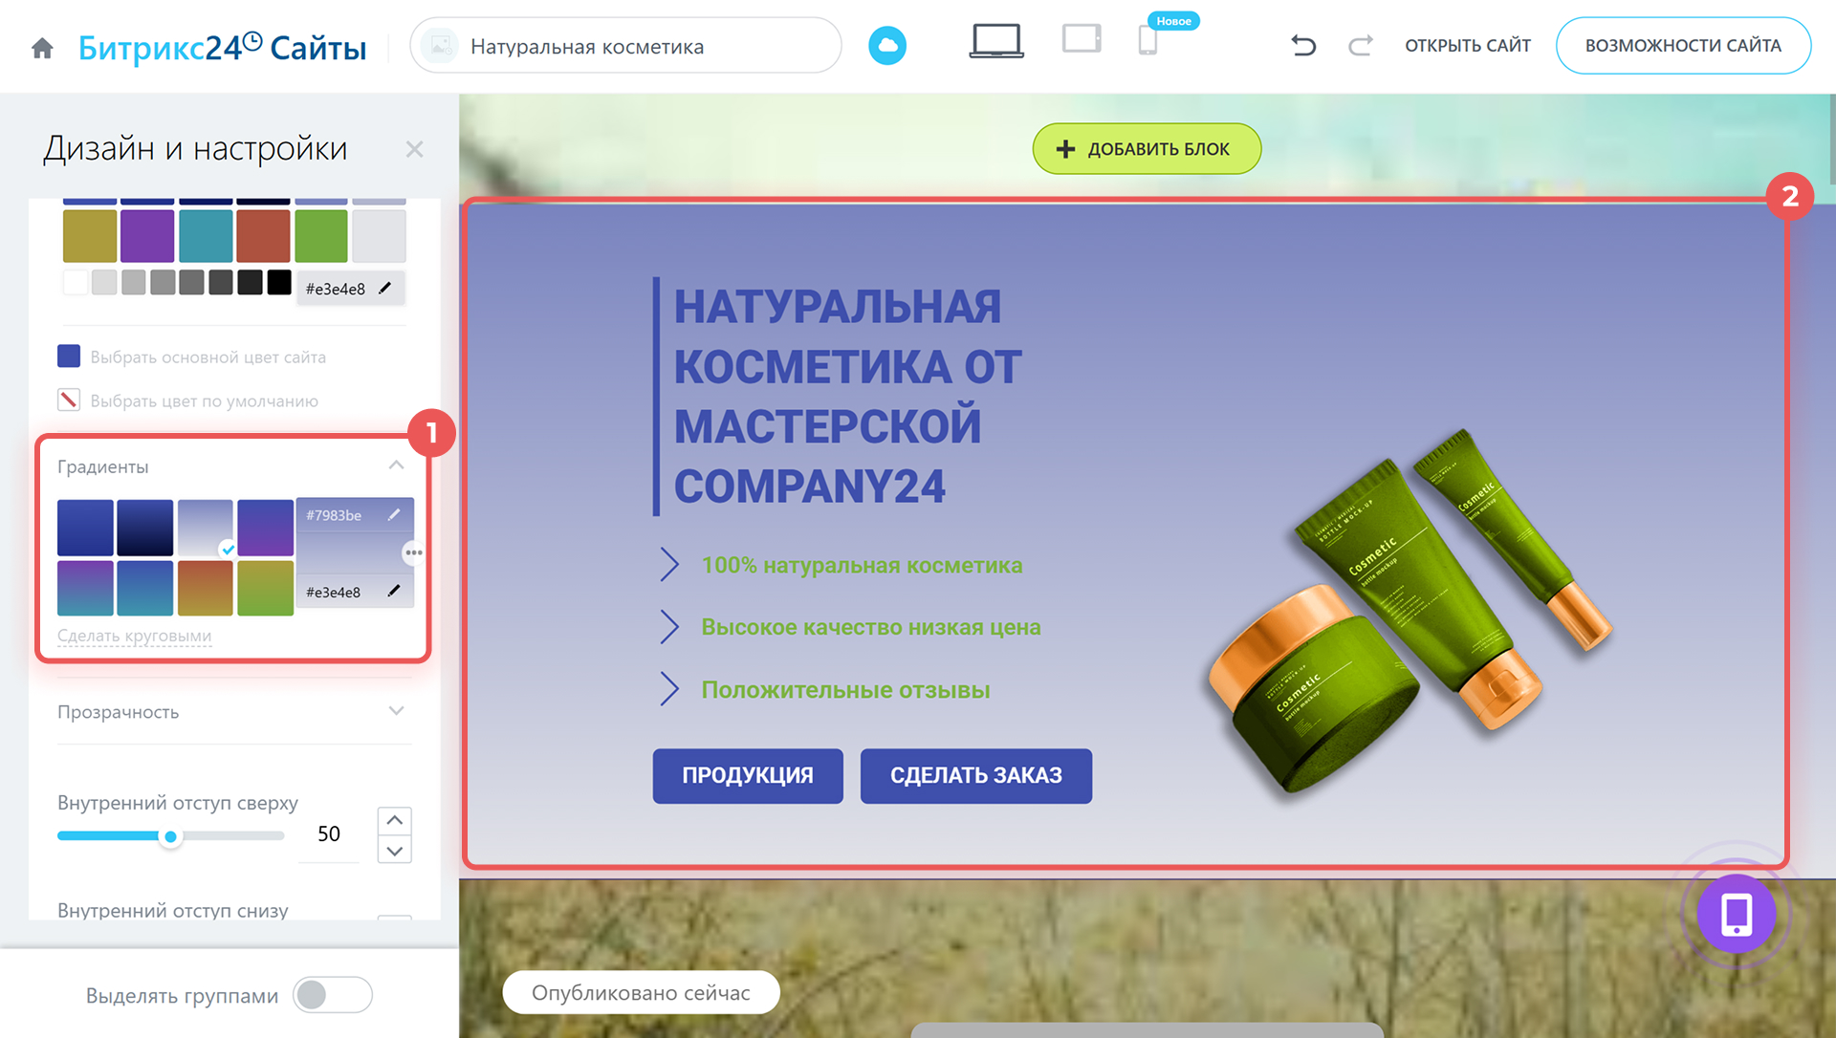Select the white grayscale swatch

click(76, 282)
